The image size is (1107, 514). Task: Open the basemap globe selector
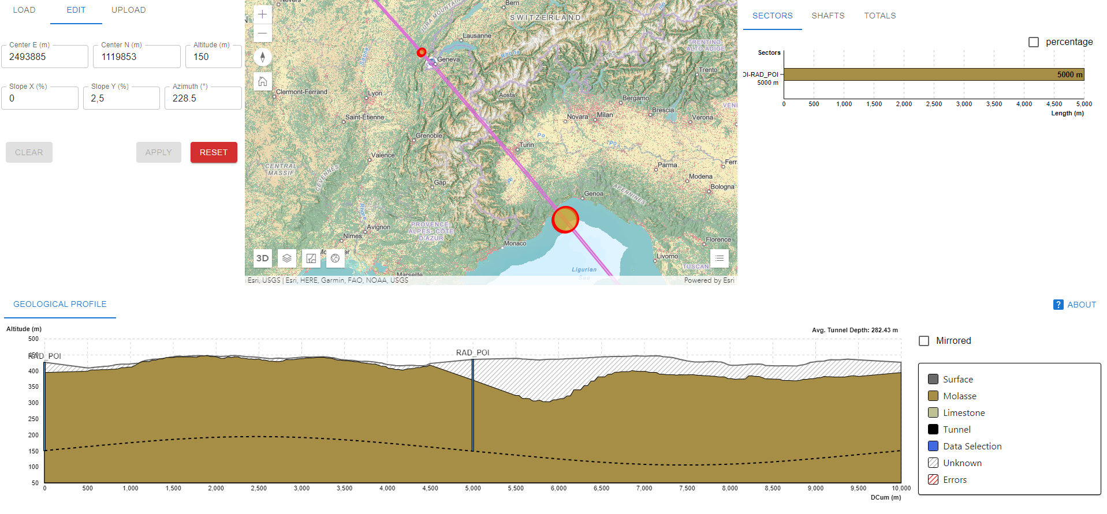tap(336, 258)
